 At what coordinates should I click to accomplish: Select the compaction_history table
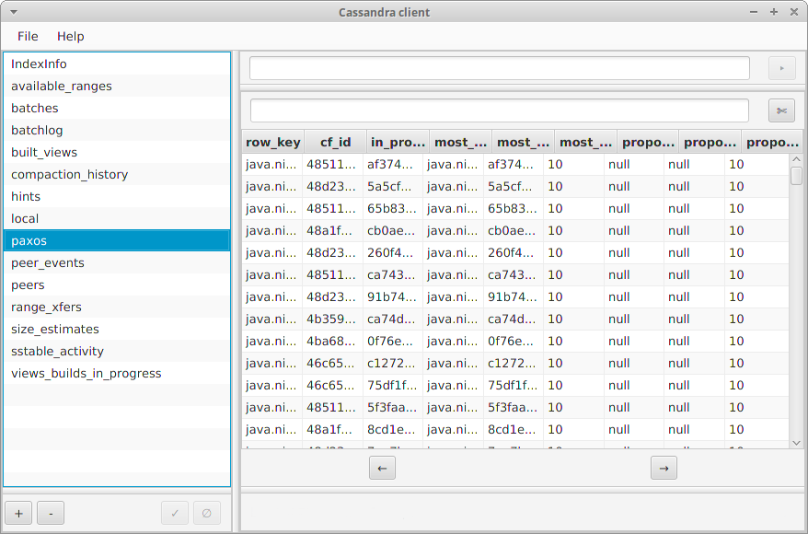pos(117,175)
